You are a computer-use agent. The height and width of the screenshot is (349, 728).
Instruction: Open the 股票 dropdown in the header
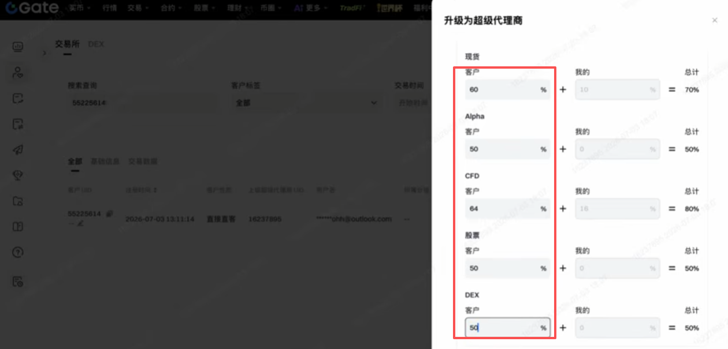(204, 8)
